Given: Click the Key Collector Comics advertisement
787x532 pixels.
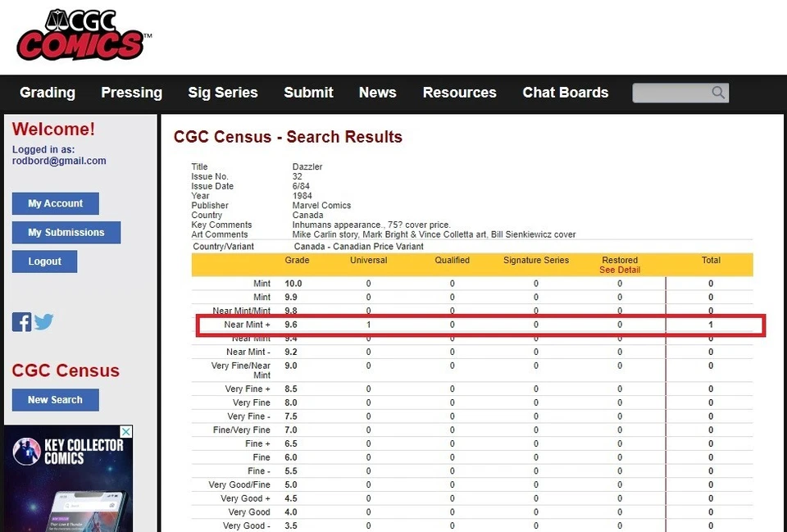Looking at the screenshot, I should [68, 479].
